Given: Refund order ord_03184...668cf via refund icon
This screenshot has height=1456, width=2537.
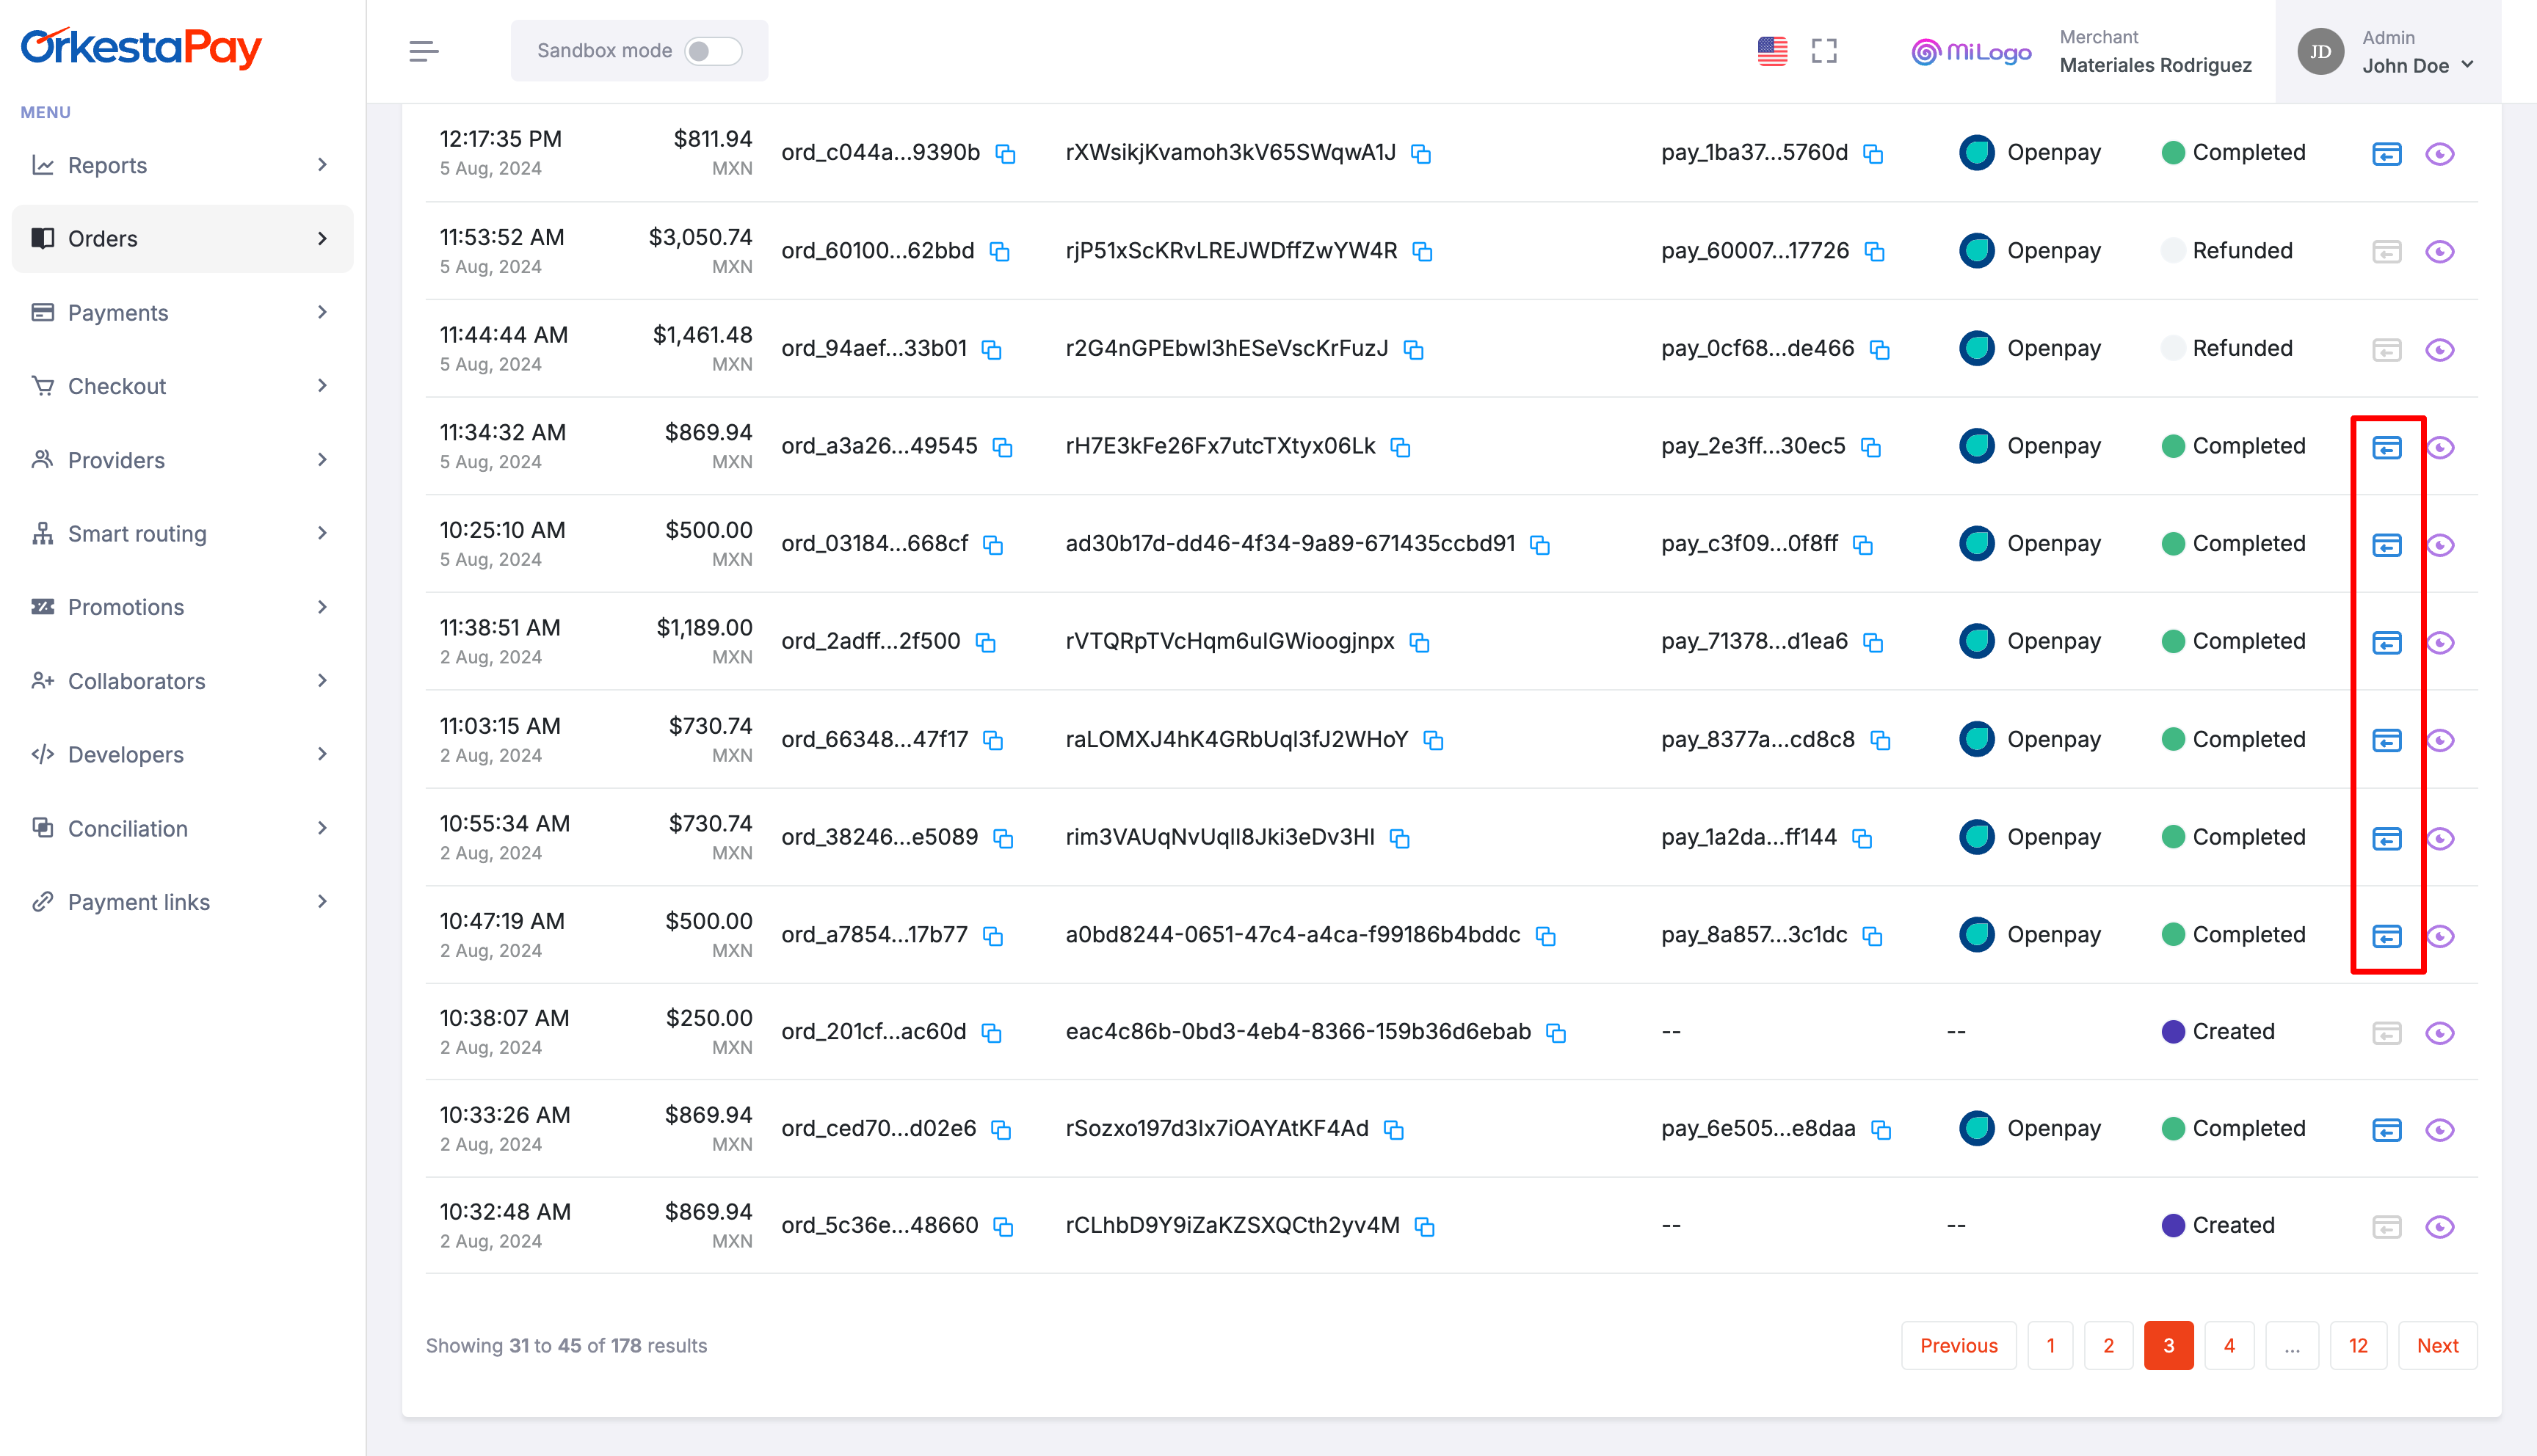Looking at the screenshot, I should click(2386, 545).
